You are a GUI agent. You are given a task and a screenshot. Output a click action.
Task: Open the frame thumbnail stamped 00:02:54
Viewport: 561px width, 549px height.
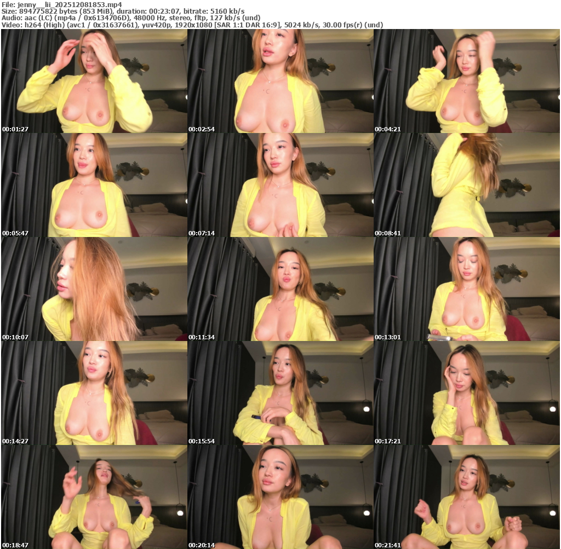click(x=280, y=81)
